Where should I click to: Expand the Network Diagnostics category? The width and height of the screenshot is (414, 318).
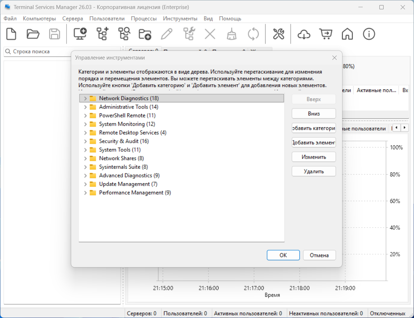click(85, 98)
